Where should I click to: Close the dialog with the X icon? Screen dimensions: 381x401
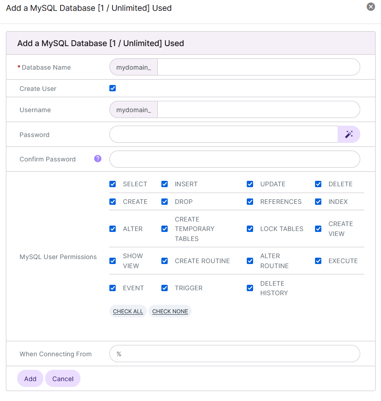[x=371, y=6]
